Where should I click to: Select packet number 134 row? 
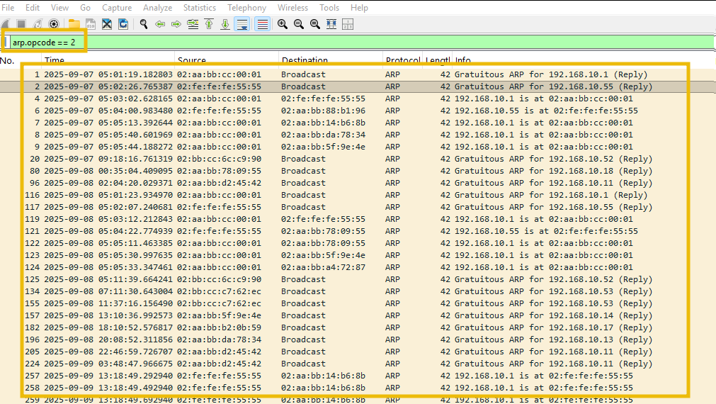click(358, 291)
